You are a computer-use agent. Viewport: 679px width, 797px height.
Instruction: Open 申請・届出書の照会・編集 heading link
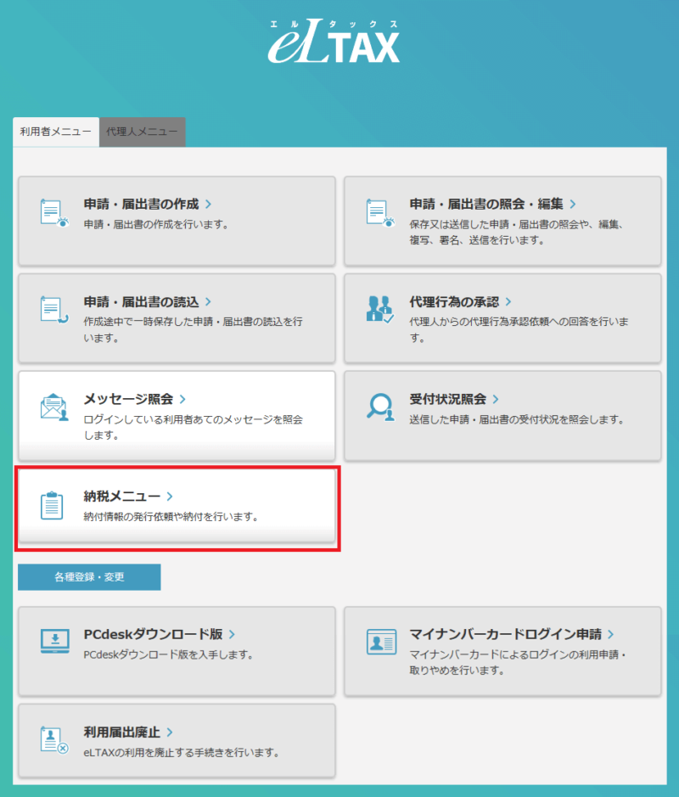point(486,205)
